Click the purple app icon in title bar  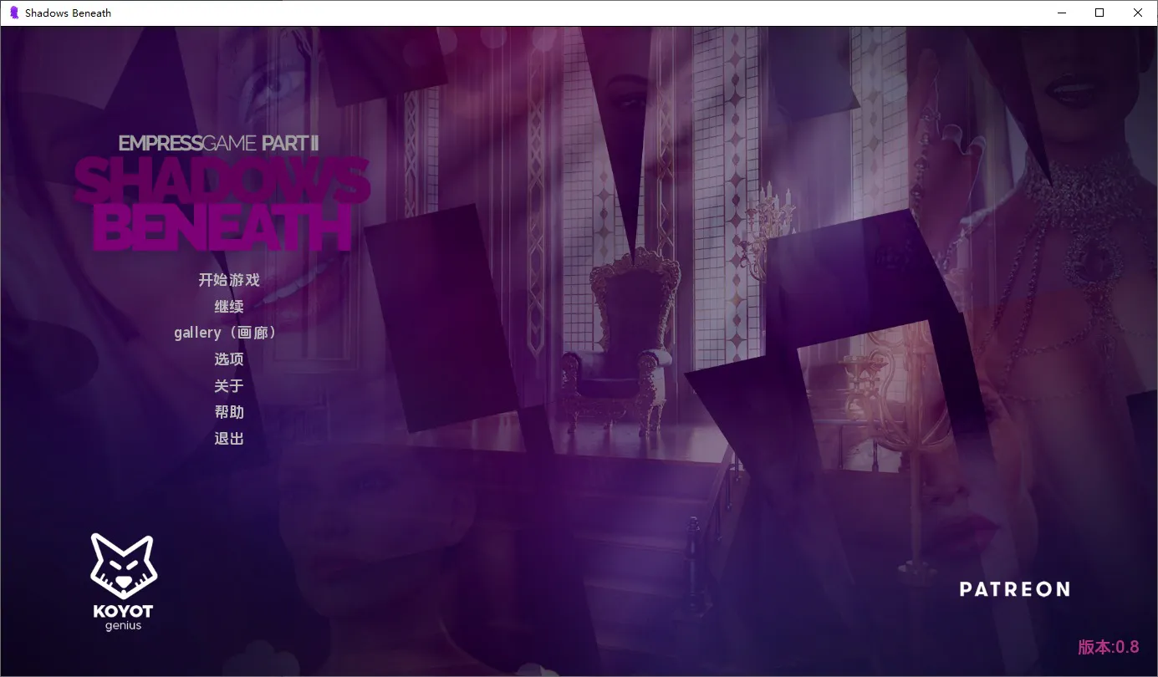[x=13, y=13]
